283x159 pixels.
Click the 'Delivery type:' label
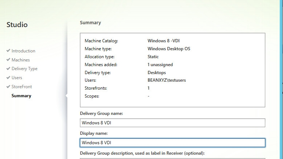click(98, 73)
